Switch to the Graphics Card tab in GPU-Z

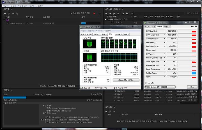click(150, 27)
